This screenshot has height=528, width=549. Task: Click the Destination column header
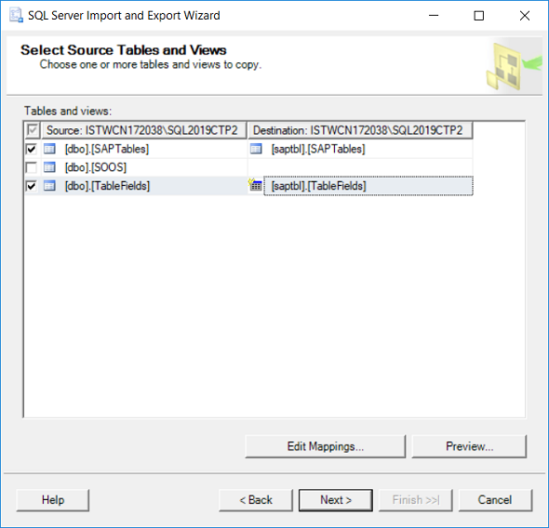coord(360,130)
